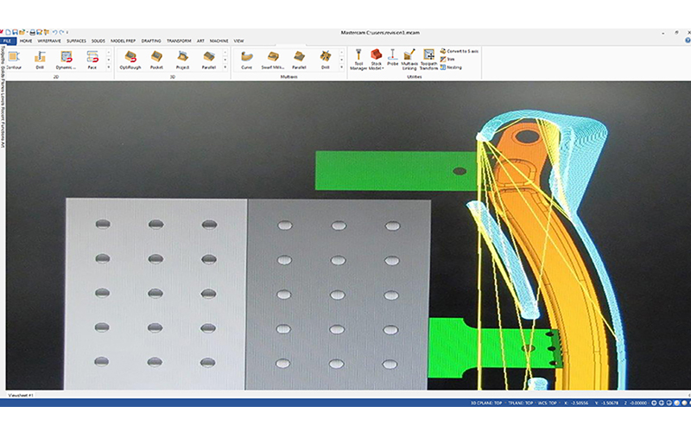Screen dimensions: 691x432
Task: Click the Y coordinate value
Action: 610,403
